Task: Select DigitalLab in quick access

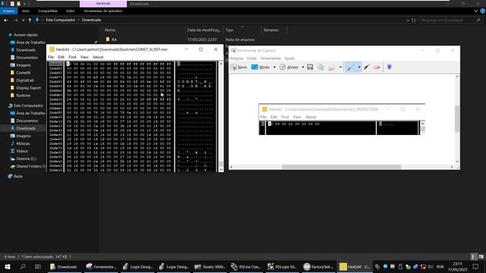Action: click(x=25, y=80)
